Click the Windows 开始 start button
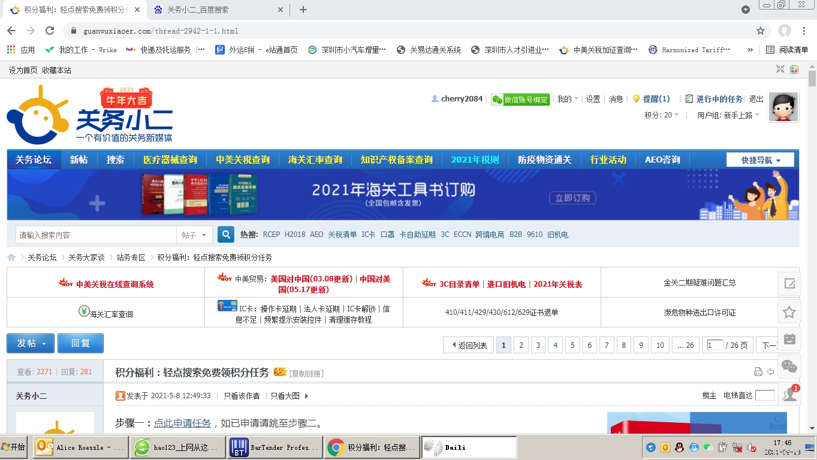817x460 pixels. (x=14, y=447)
